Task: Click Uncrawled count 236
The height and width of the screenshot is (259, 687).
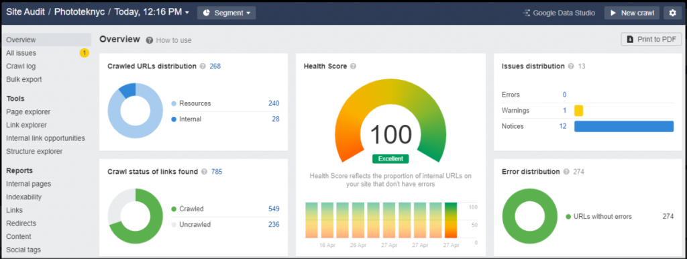Action: 274,224
